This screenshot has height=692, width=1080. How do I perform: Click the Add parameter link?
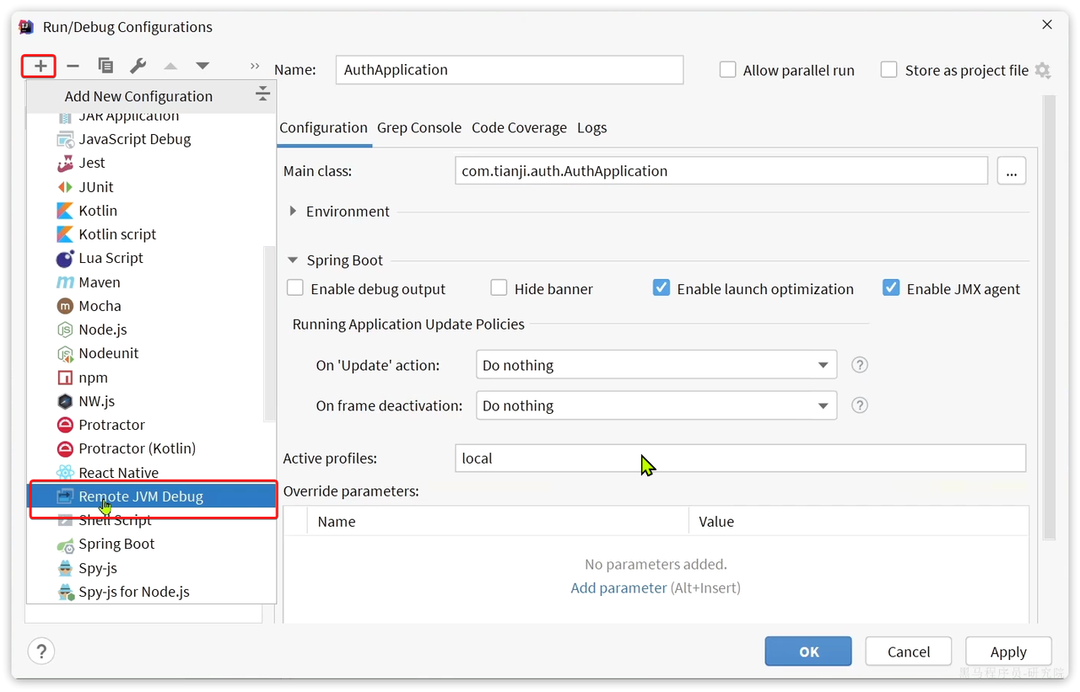point(618,587)
